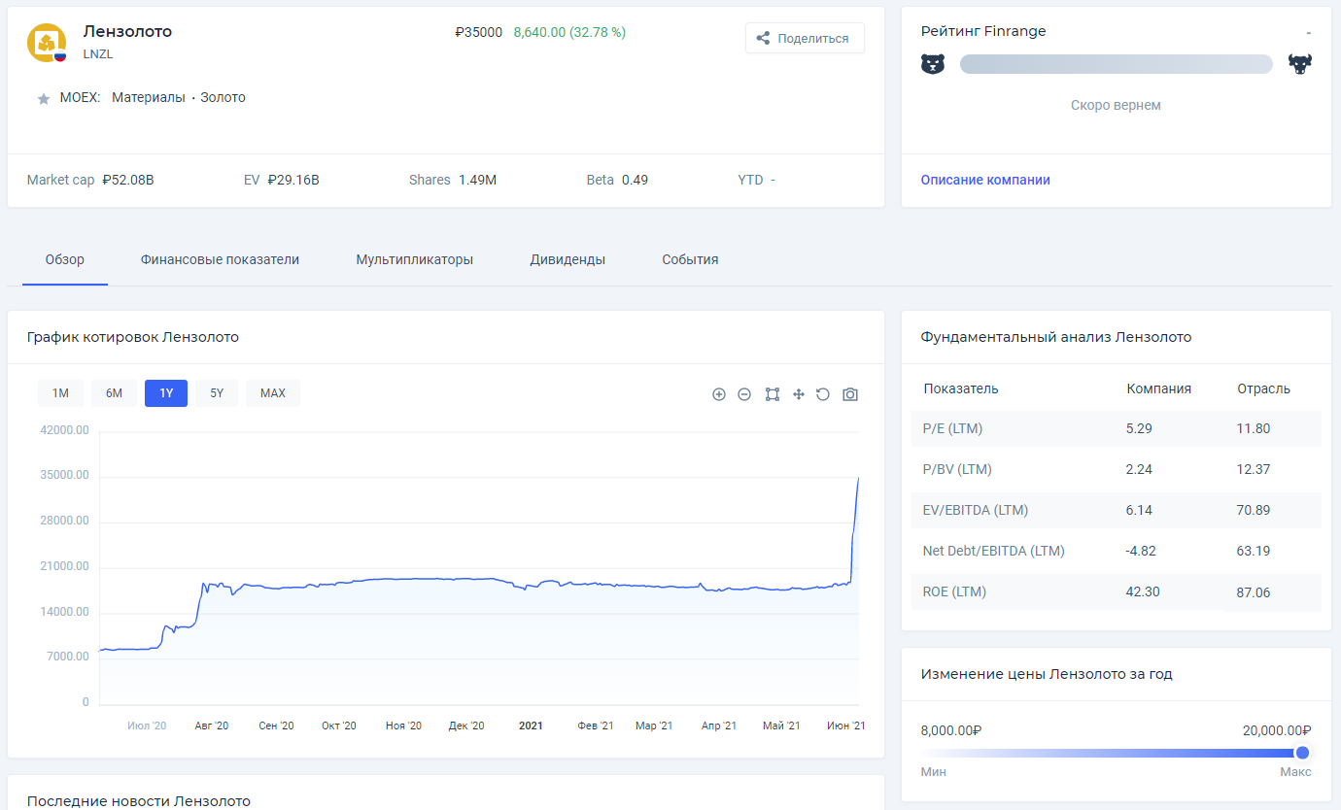This screenshot has width=1341, height=810.
Task: Click the LNZL ticker symbol
Action: 98,54
